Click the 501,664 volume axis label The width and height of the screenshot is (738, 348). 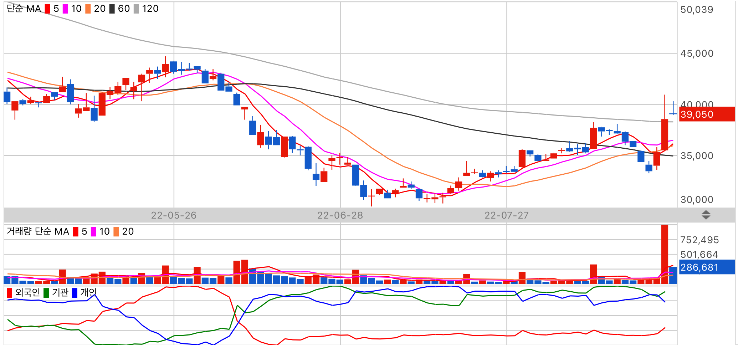tap(699, 255)
